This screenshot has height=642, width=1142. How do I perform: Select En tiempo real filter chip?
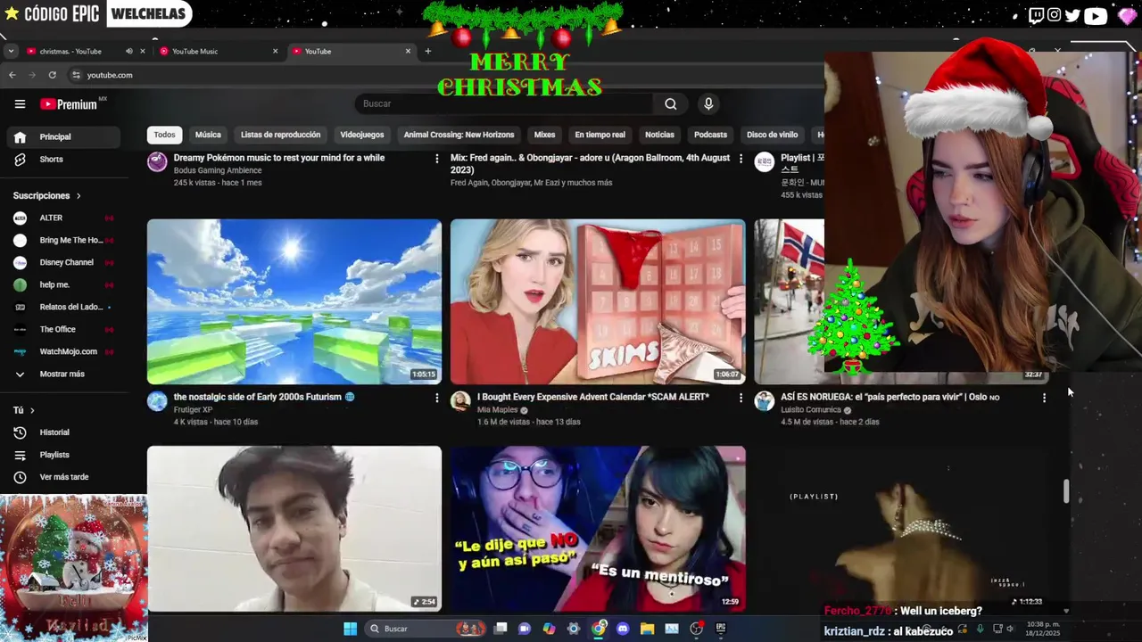point(600,135)
